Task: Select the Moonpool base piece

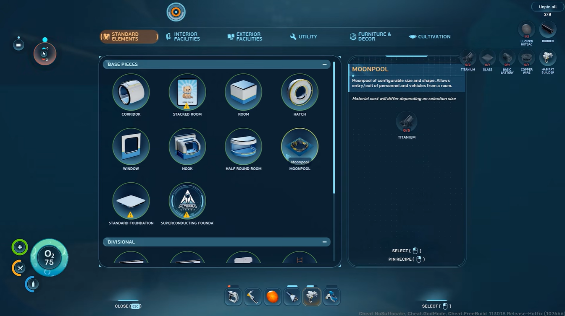Action: coord(300,147)
